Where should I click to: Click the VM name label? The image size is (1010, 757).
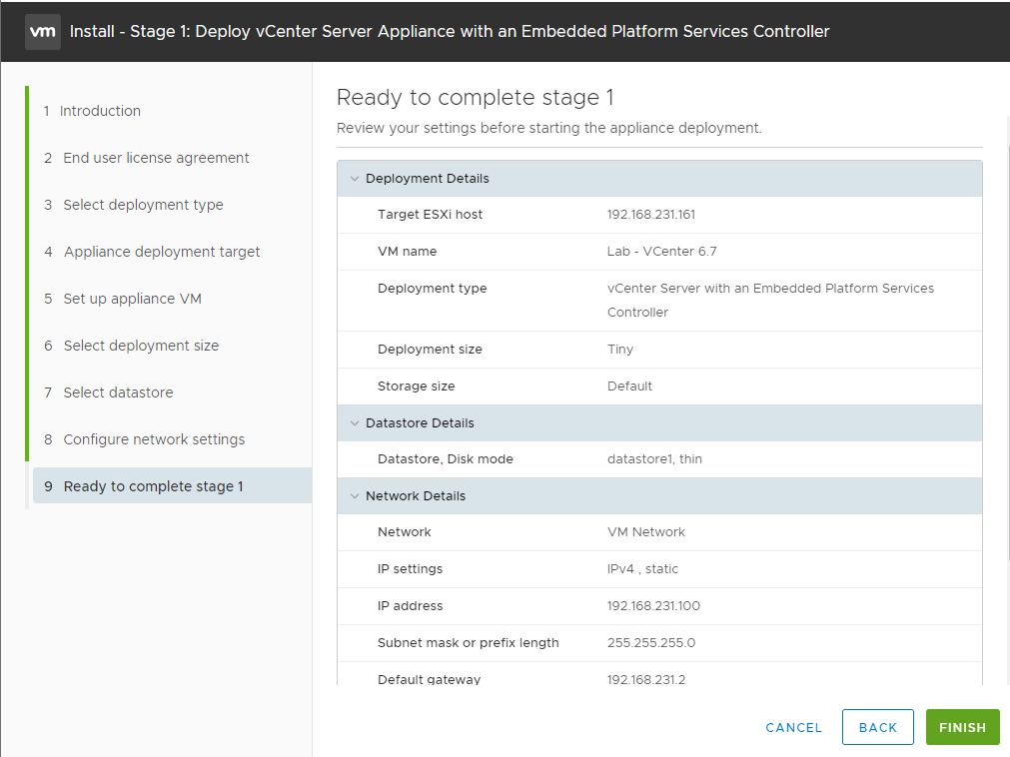coord(407,251)
